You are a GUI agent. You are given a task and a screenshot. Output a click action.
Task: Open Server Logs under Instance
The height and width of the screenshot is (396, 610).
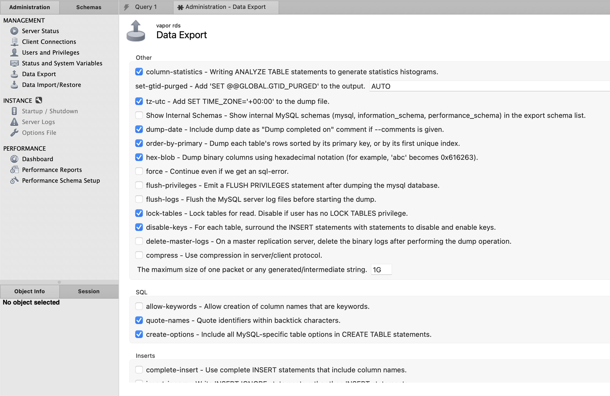(x=39, y=122)
